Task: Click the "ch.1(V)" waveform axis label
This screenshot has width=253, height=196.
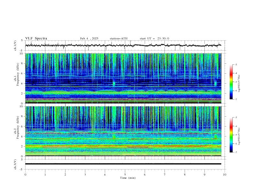Action: tap(15, 45)
